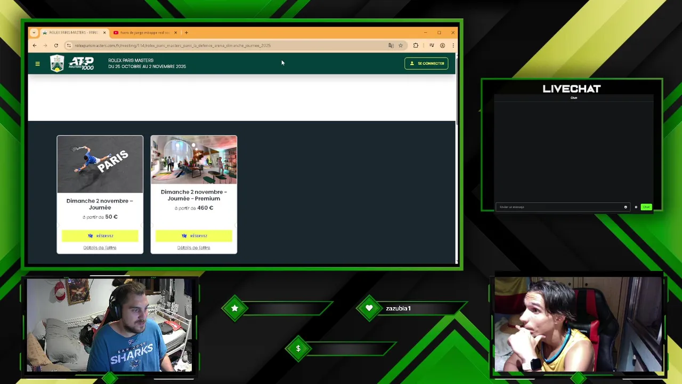This screenshot has width=682, height=384.
Task: Go back with the browser back arrow
Action: pyautogui.click(x=35, y=45)
